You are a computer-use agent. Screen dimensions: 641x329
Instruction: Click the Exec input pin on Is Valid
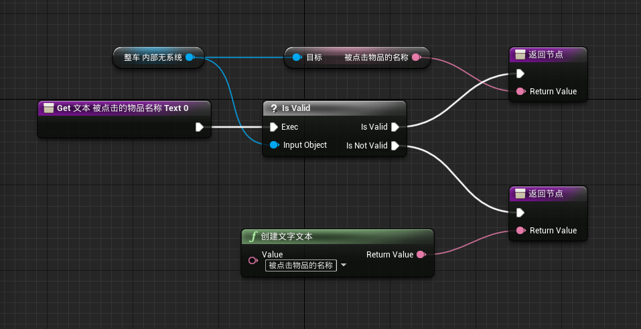pos(274,127)
